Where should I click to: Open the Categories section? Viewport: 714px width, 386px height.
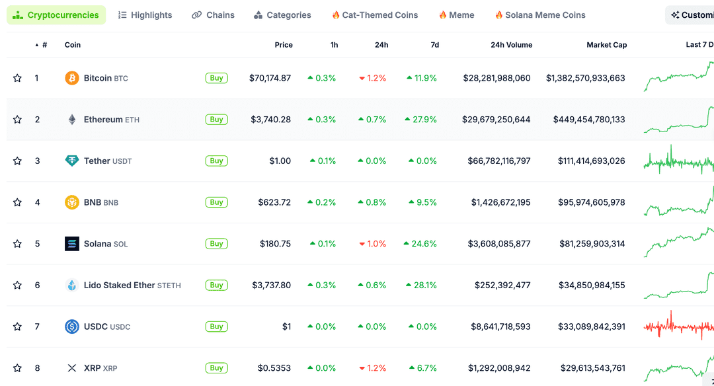click(x=282, y=15)
